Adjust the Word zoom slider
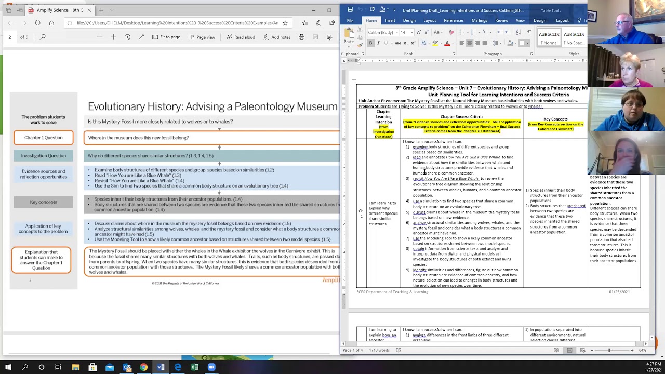 [x=609, y=350]
